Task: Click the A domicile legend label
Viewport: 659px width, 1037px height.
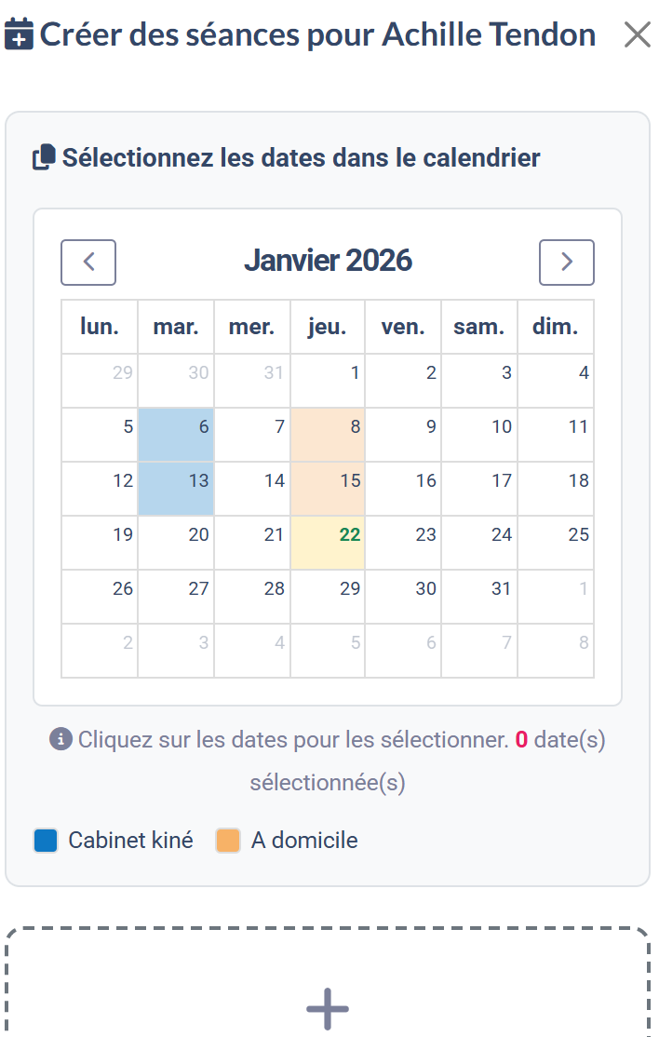Action: point(304,841)
